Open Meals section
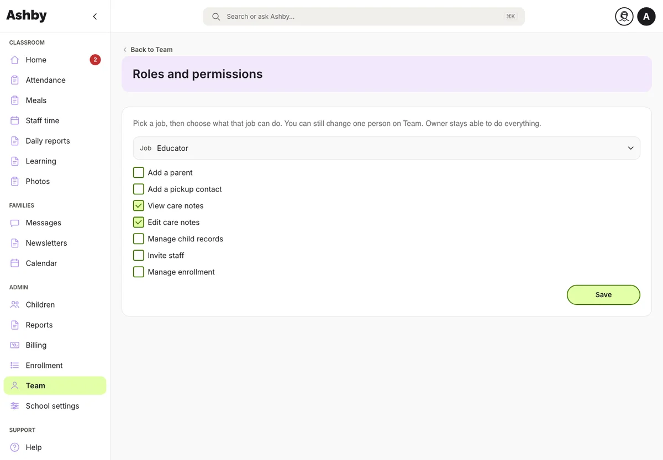The height and width of the screenshot is (460, 663). click(55, 101)
